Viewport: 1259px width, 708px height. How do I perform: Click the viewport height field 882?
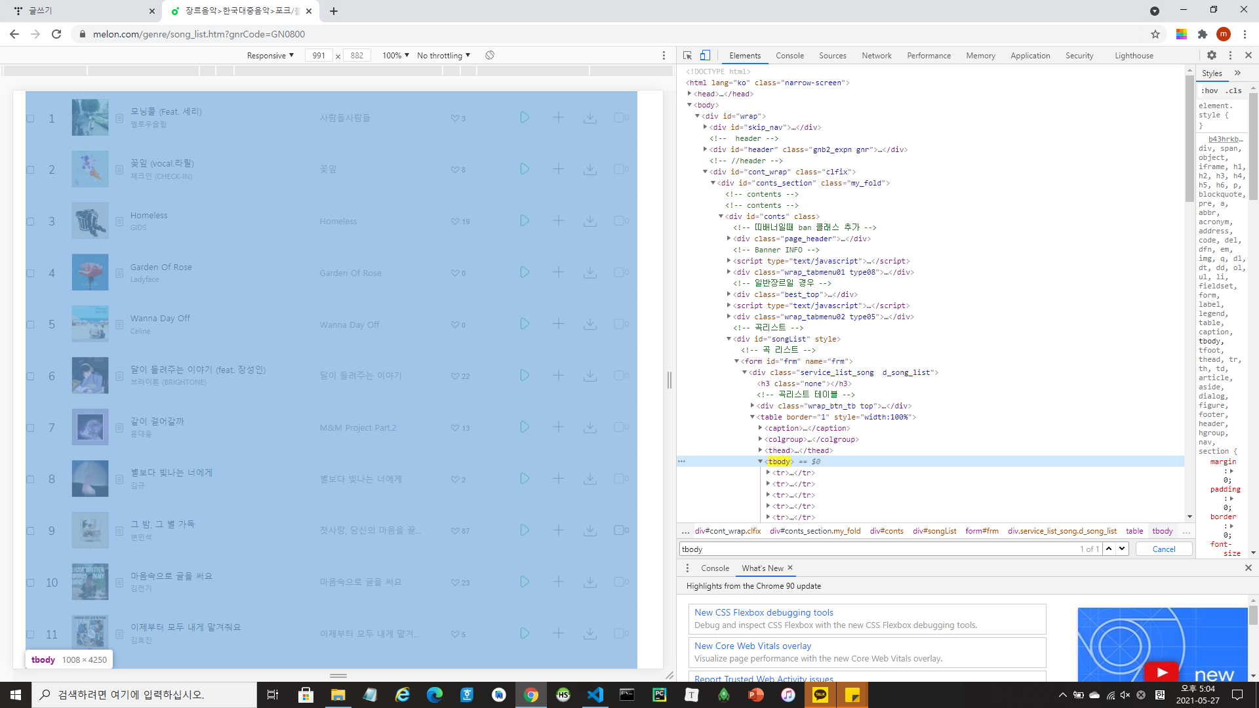tap(357, 56)
